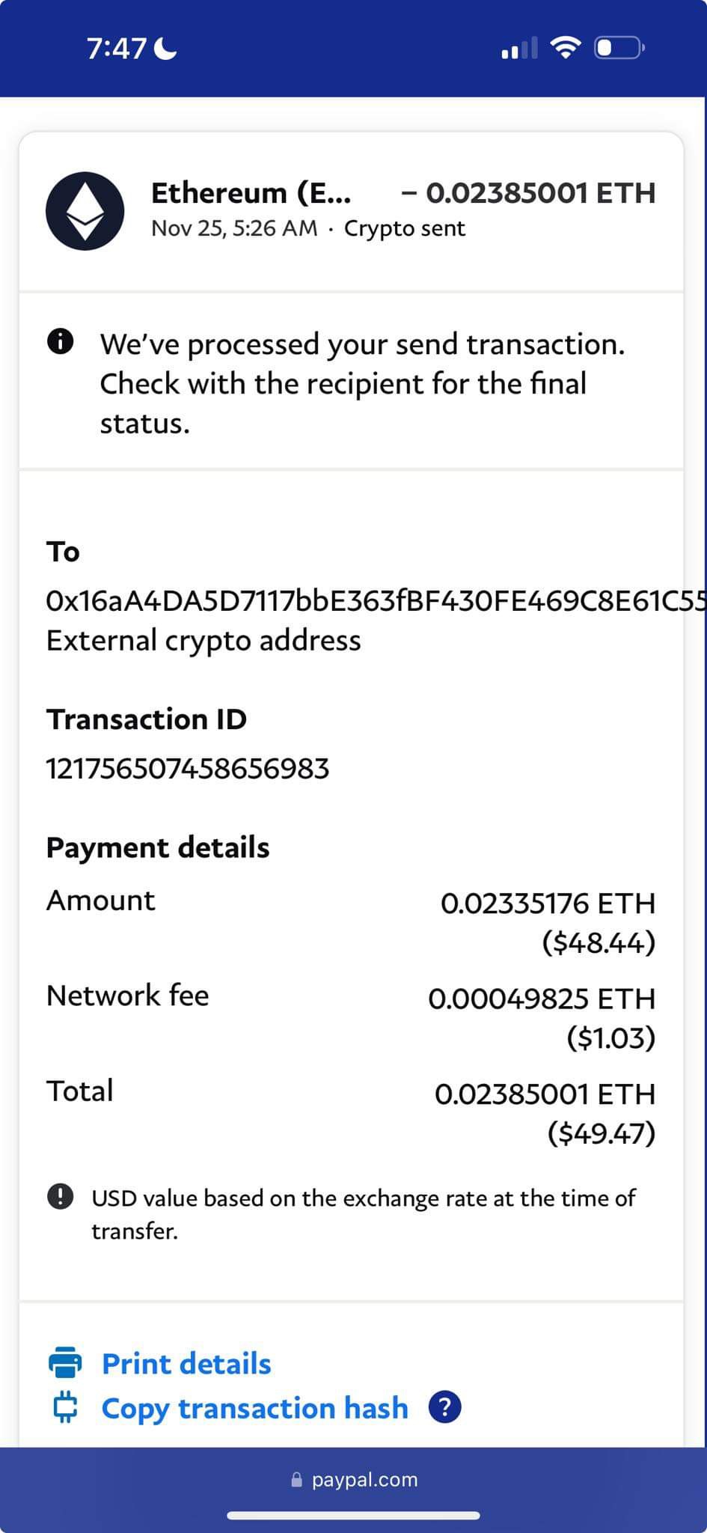
Task: Click the Ethereum logo icon
Action: (85, 211)
